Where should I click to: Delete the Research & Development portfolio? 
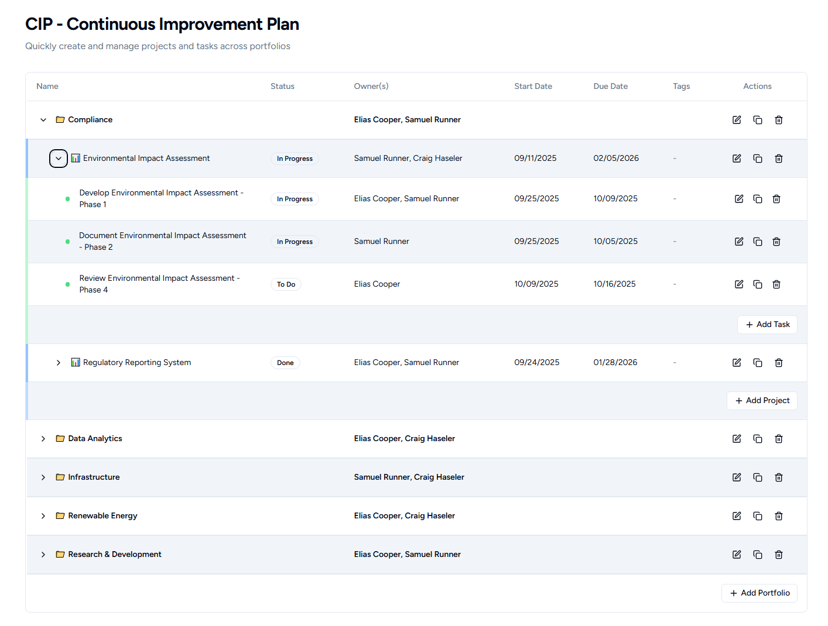click(779, 555)
